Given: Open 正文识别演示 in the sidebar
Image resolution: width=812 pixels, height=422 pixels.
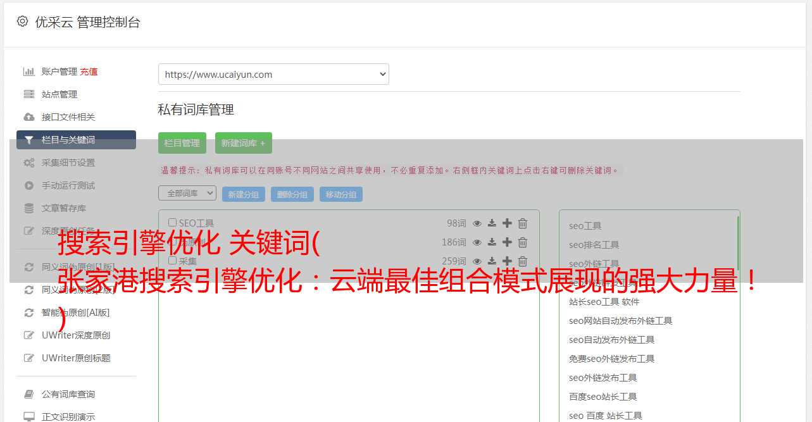Looking at the screenshot, I should click(68, 417).
